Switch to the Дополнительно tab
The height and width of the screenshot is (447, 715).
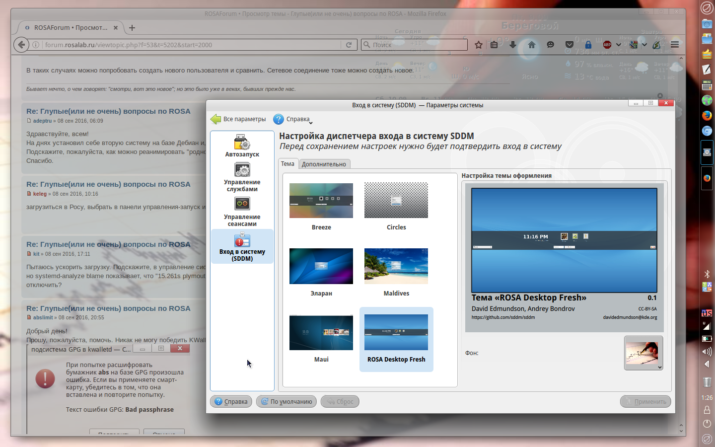click(x=324, y=164)
